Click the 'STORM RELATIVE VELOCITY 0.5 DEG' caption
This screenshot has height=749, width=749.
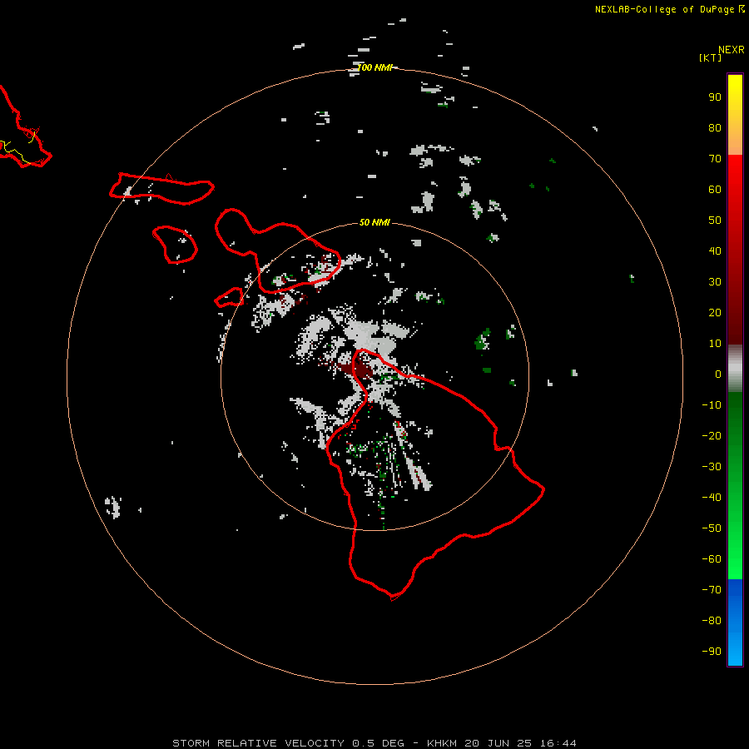[288, 743]
